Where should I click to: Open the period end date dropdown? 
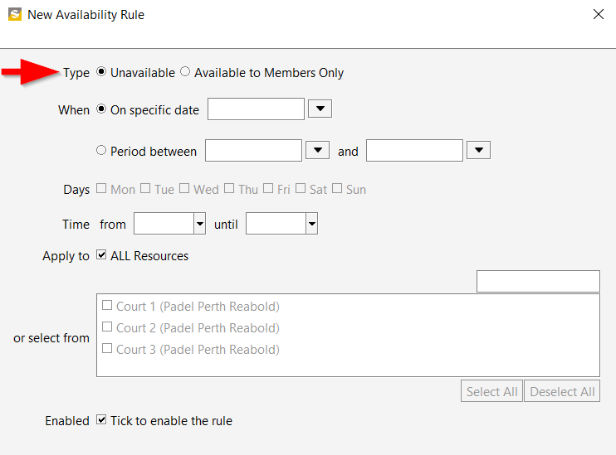coord(478,150)
